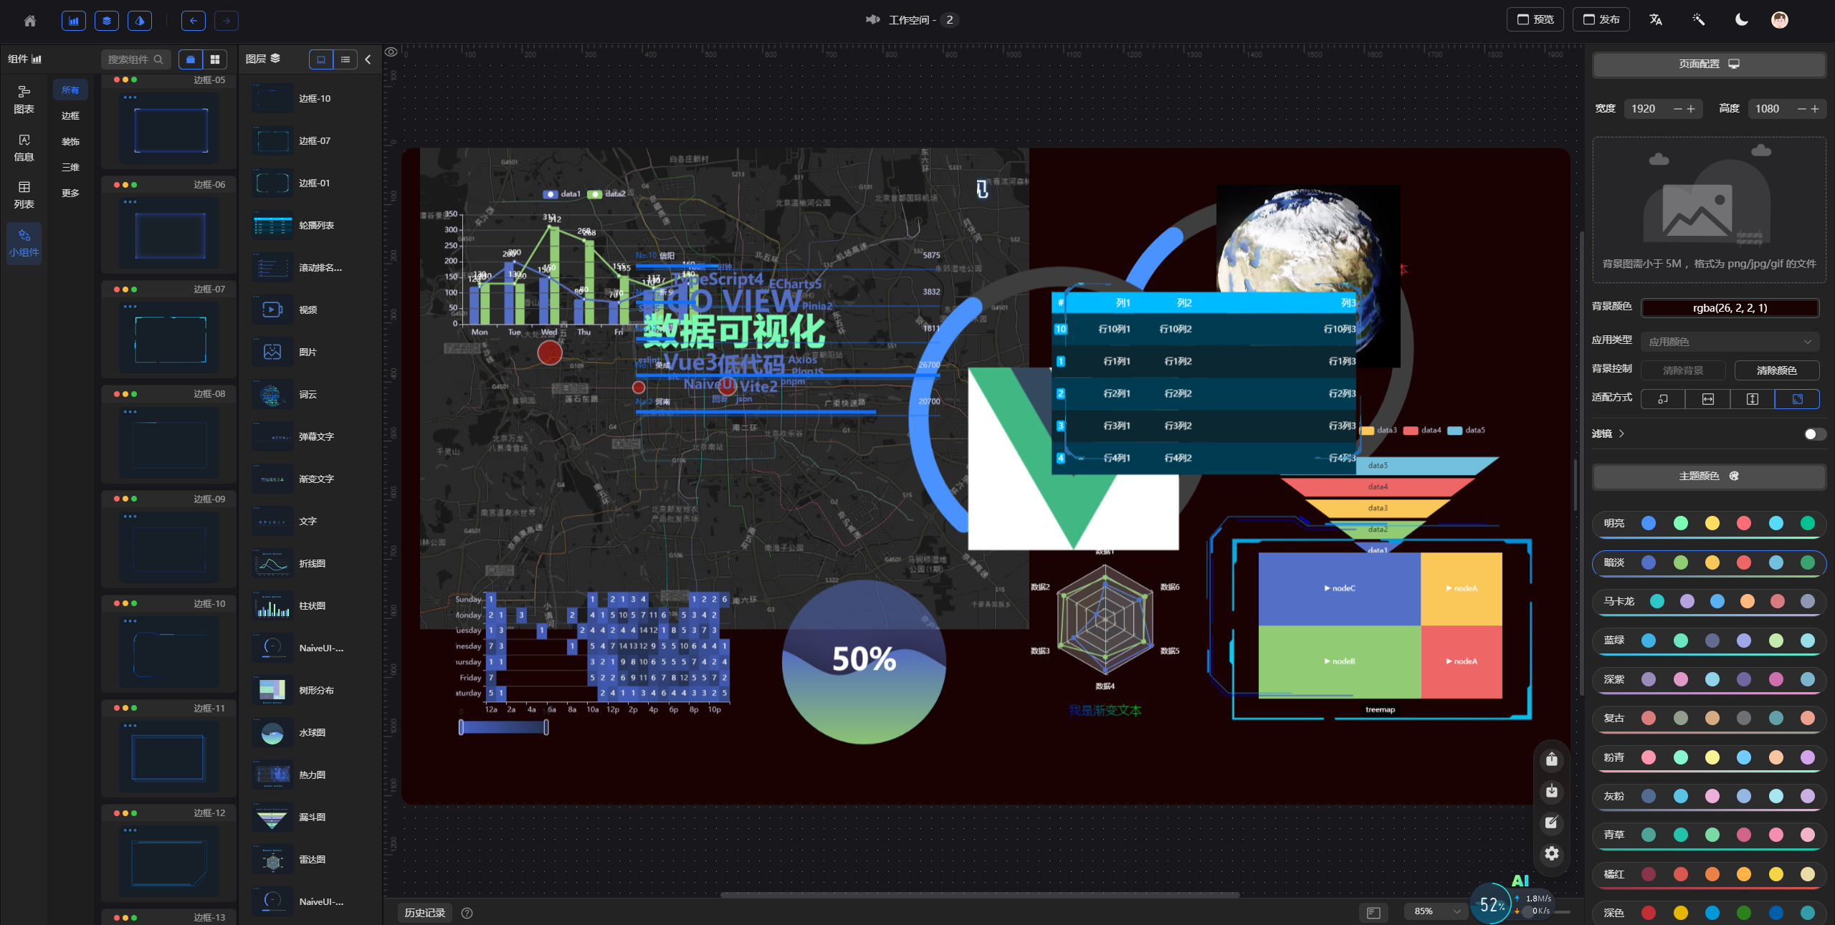Switch component list to single-column card view

tap(191, 59)
